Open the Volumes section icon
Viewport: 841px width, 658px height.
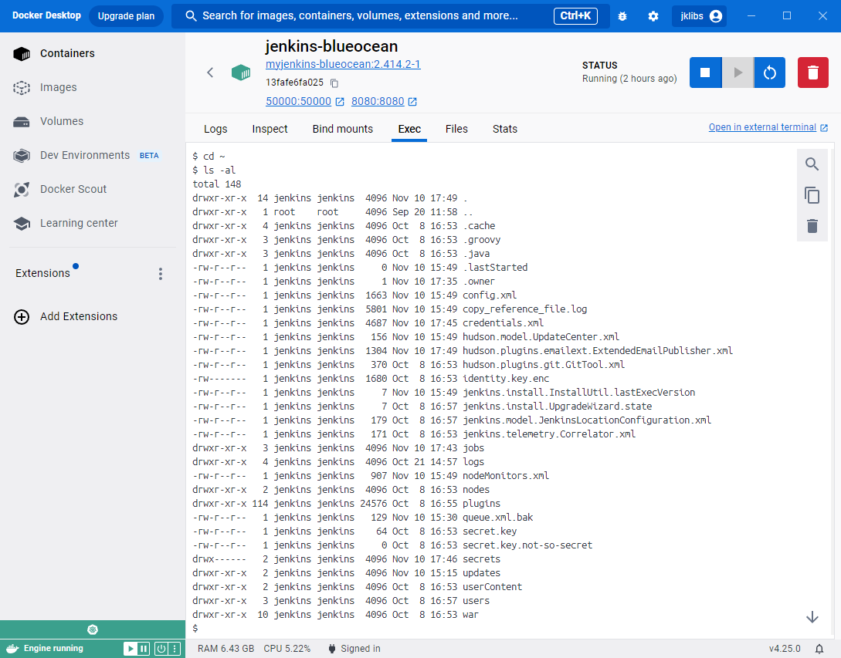(x=22, y=122)
